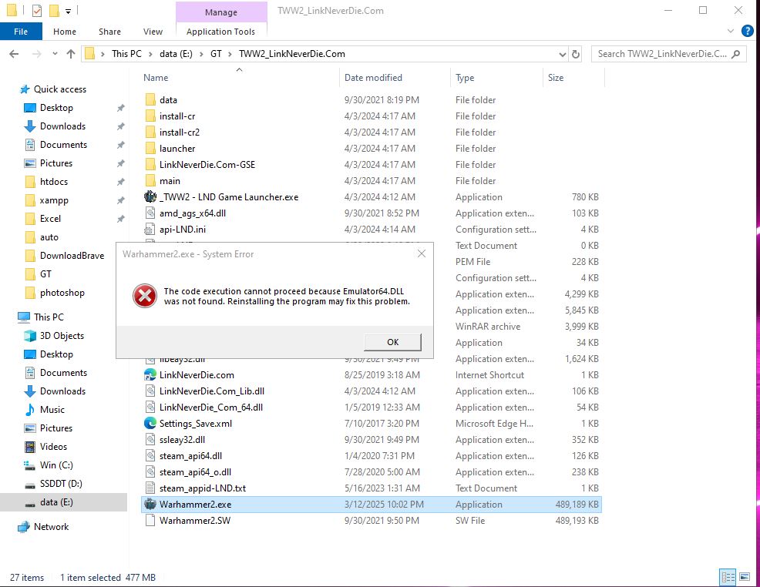
Task: Select SSDDT (D:) drive
Action: (61, 483)
